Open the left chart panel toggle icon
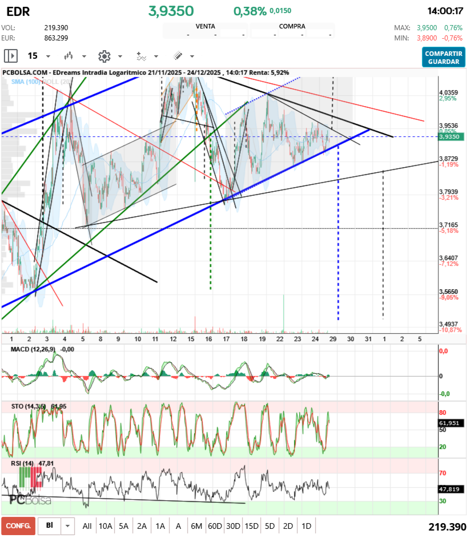 [10, 56]
